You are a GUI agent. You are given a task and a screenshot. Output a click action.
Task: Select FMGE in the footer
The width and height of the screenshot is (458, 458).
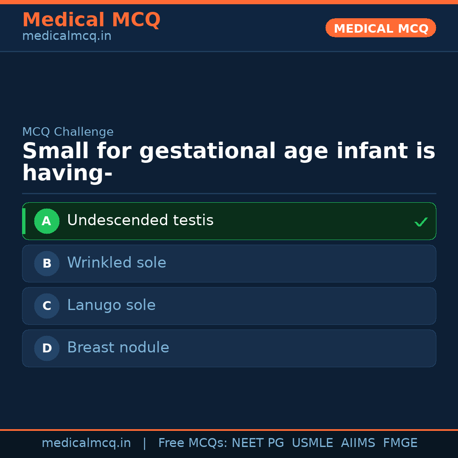[x=400, y=443]
